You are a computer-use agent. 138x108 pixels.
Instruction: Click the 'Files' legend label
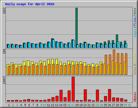coord(135,22)
